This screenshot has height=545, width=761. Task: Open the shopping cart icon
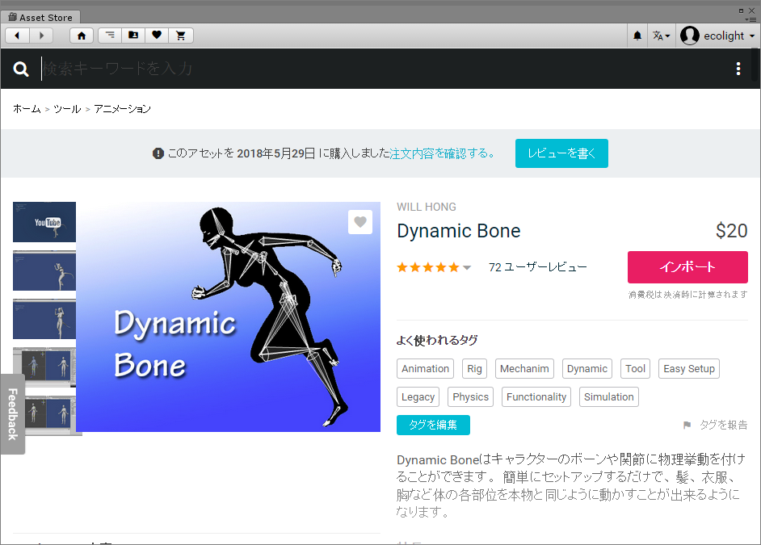point(180,36)
